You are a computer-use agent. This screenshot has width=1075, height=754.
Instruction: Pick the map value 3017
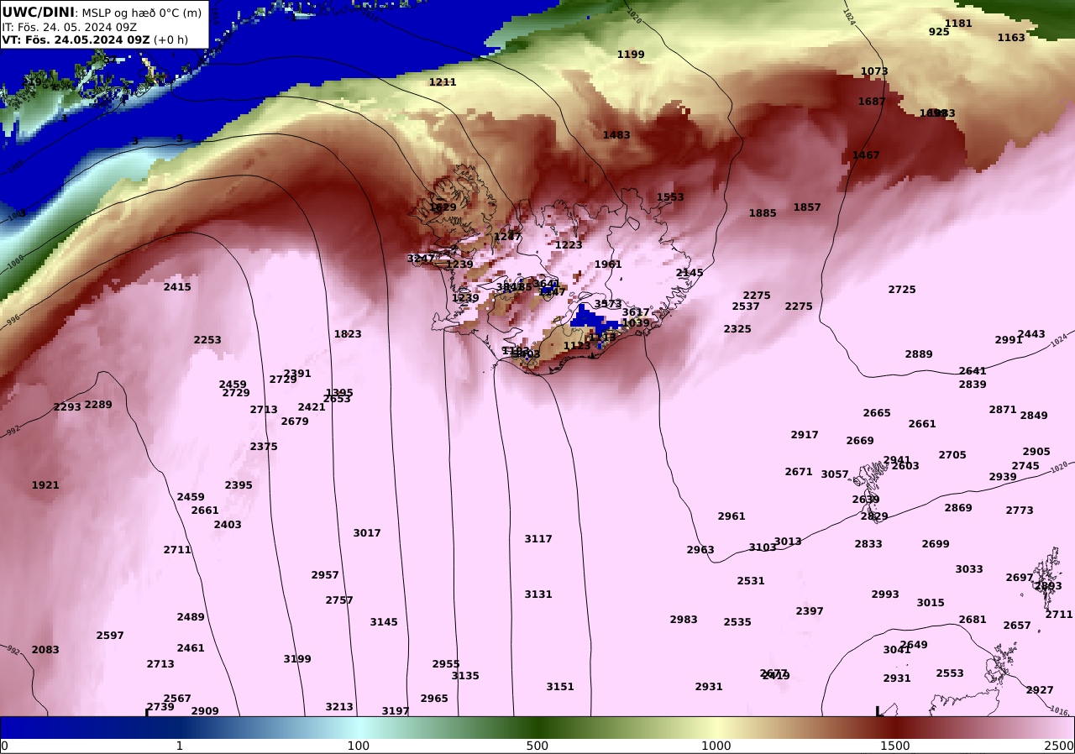point(367,533)
